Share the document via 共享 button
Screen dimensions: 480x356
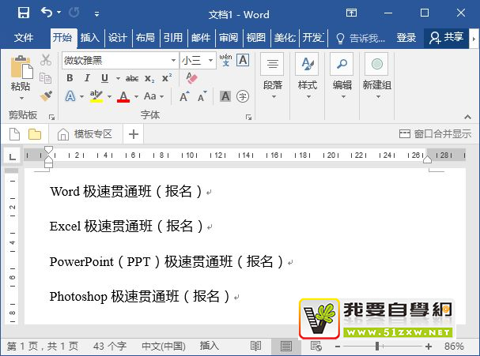coord(446,38)
